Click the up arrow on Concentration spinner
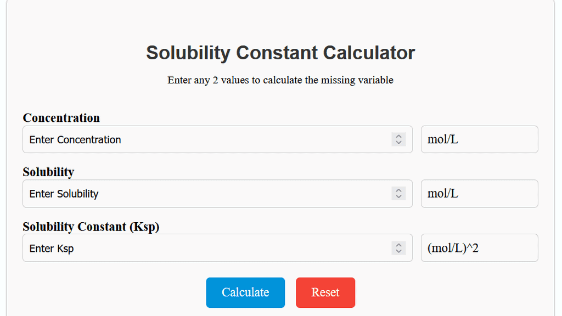Image resolution: width=562 pixels, height=316 pixels. (398, 136)
